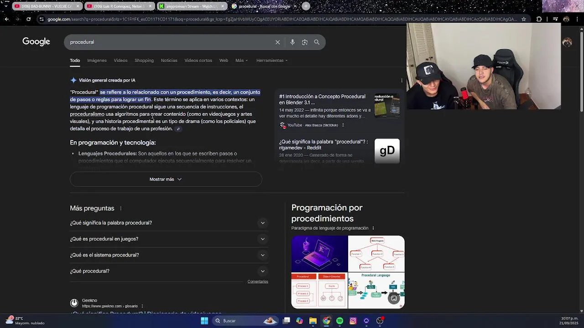Open options dots next to Paradigma de lenguaje
584x328 pixels.
373,228
